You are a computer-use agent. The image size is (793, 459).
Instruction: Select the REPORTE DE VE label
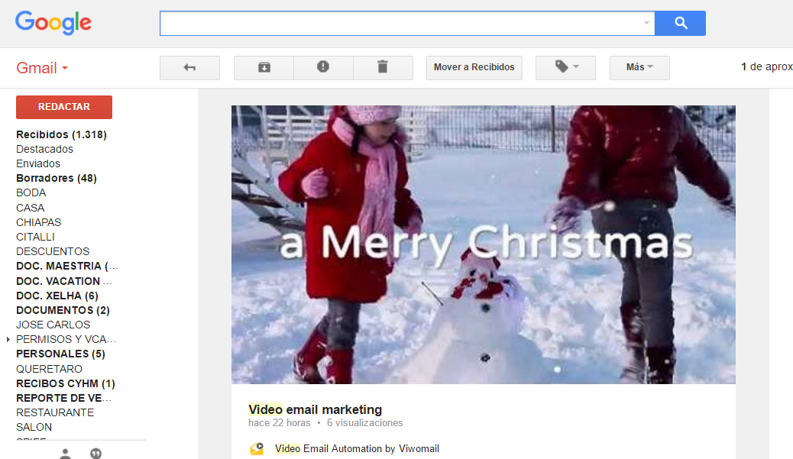[64, 399]
